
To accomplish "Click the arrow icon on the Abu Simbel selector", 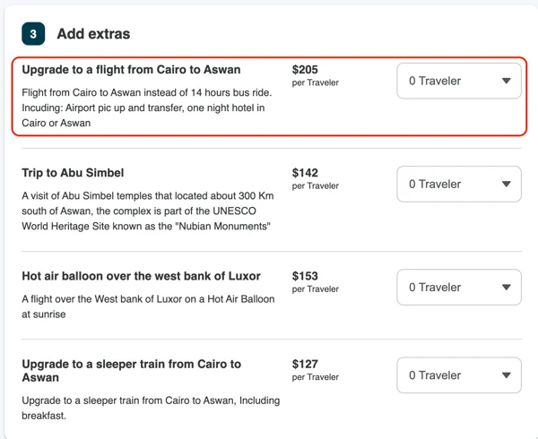I will [x=506, y=184].
